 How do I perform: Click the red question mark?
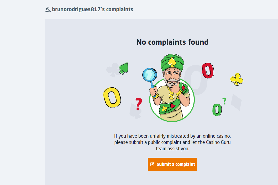[x=139, y=104]
